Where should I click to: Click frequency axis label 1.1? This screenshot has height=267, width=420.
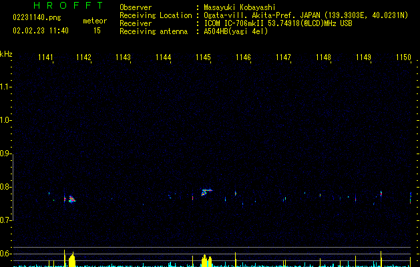[5, 87]
